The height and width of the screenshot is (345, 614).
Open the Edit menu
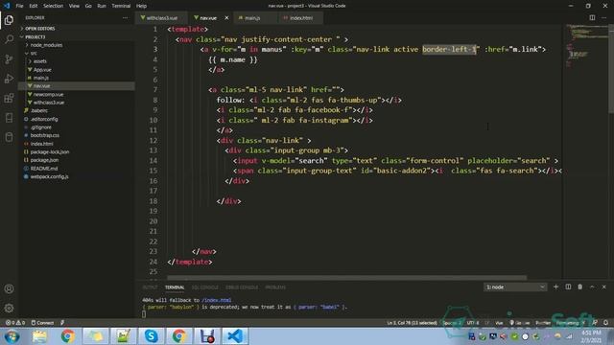[34, 6]
